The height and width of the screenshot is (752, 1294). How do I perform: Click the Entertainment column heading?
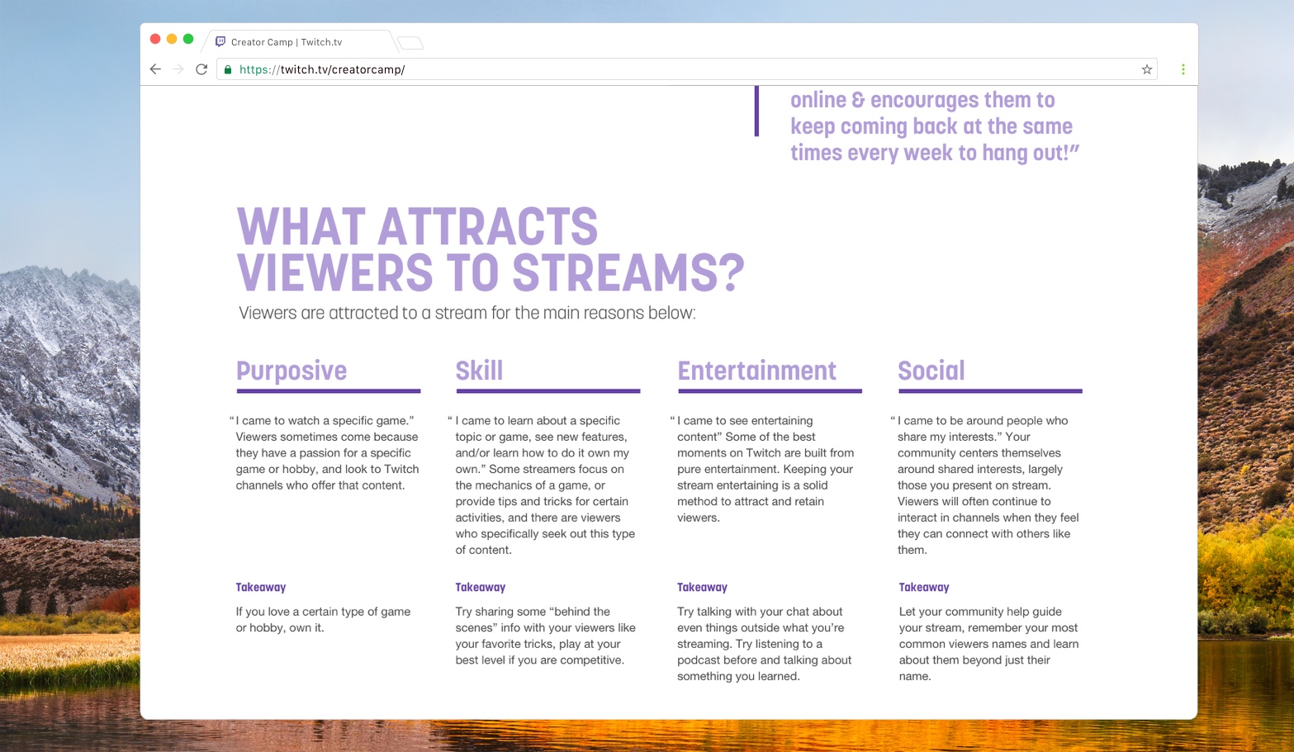click(756, 371)
